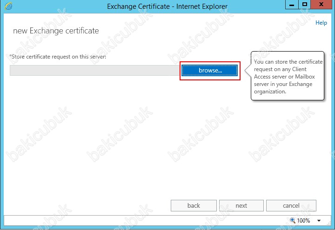
Task: Click the 'new Exchange certificate' heading
Action: (x=56, y=31)
